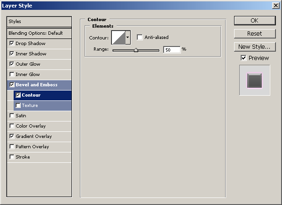Select the Pattern Overlay label

[32, 147]
